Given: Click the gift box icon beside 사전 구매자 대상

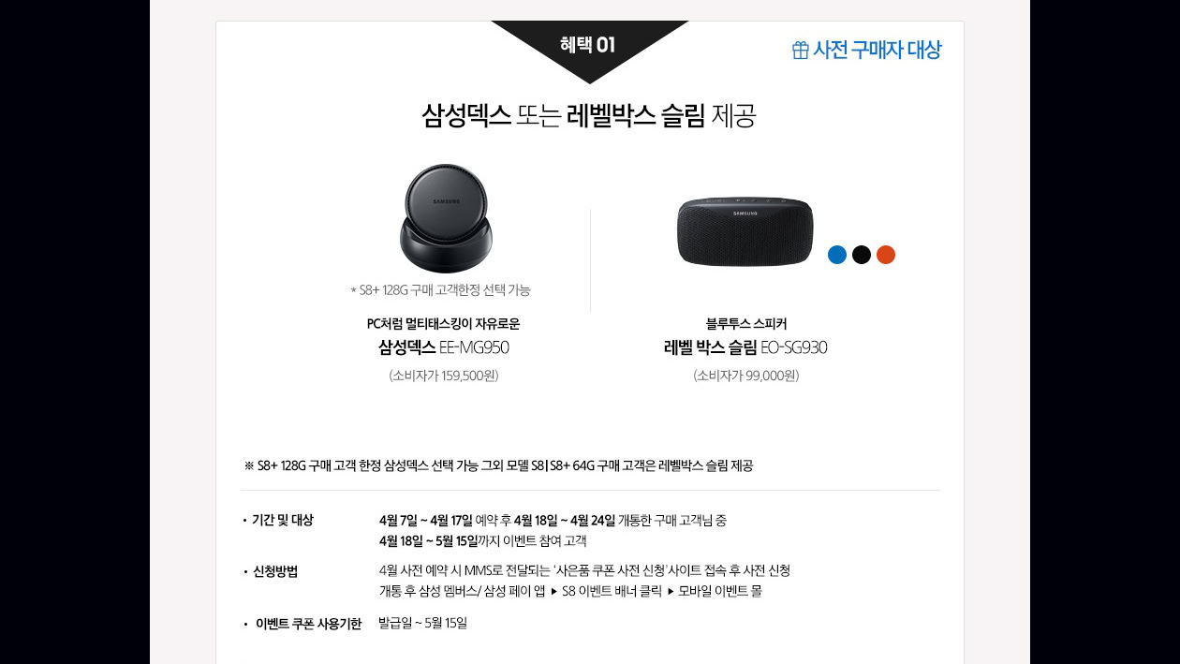Looking at the screenshot, I should 800,51.
